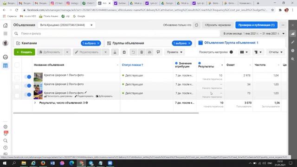Screen dimensions: 297x167
Task: Click the refresh data icon
Action: coord(197,25)
